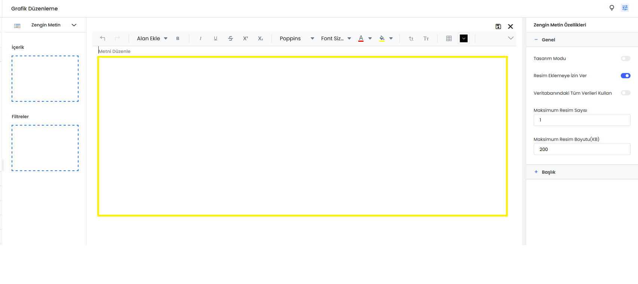Viewport: 638px width, 284px height.
Task: Open the Poppins font family dropdown
Action: coord(297,38)
